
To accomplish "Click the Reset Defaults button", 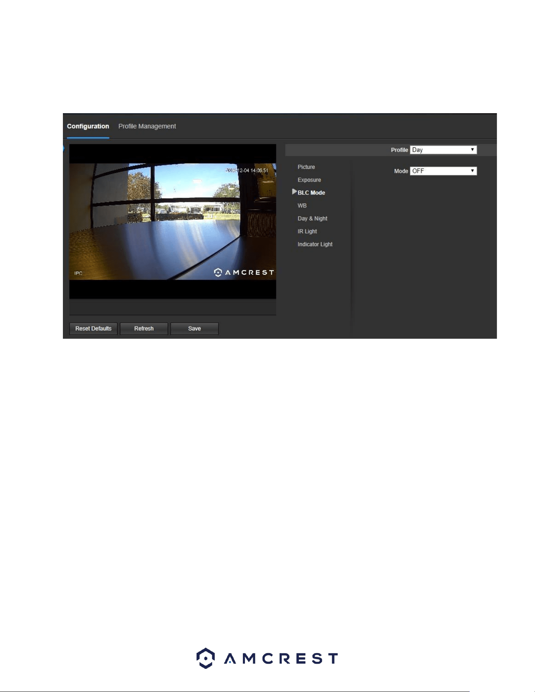I will pyautogui.click(x=94, y=329).
